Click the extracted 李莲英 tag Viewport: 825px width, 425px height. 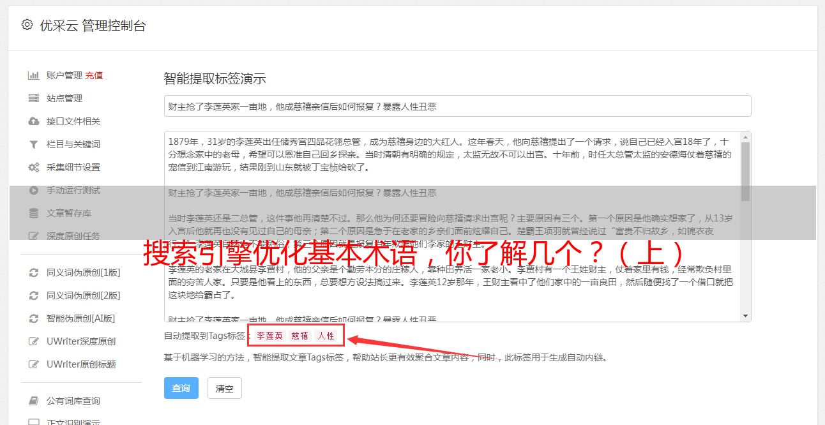(269, 336)
